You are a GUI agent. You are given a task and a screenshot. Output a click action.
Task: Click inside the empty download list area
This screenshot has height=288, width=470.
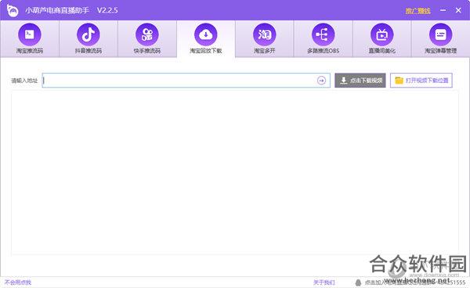(235, 173)
